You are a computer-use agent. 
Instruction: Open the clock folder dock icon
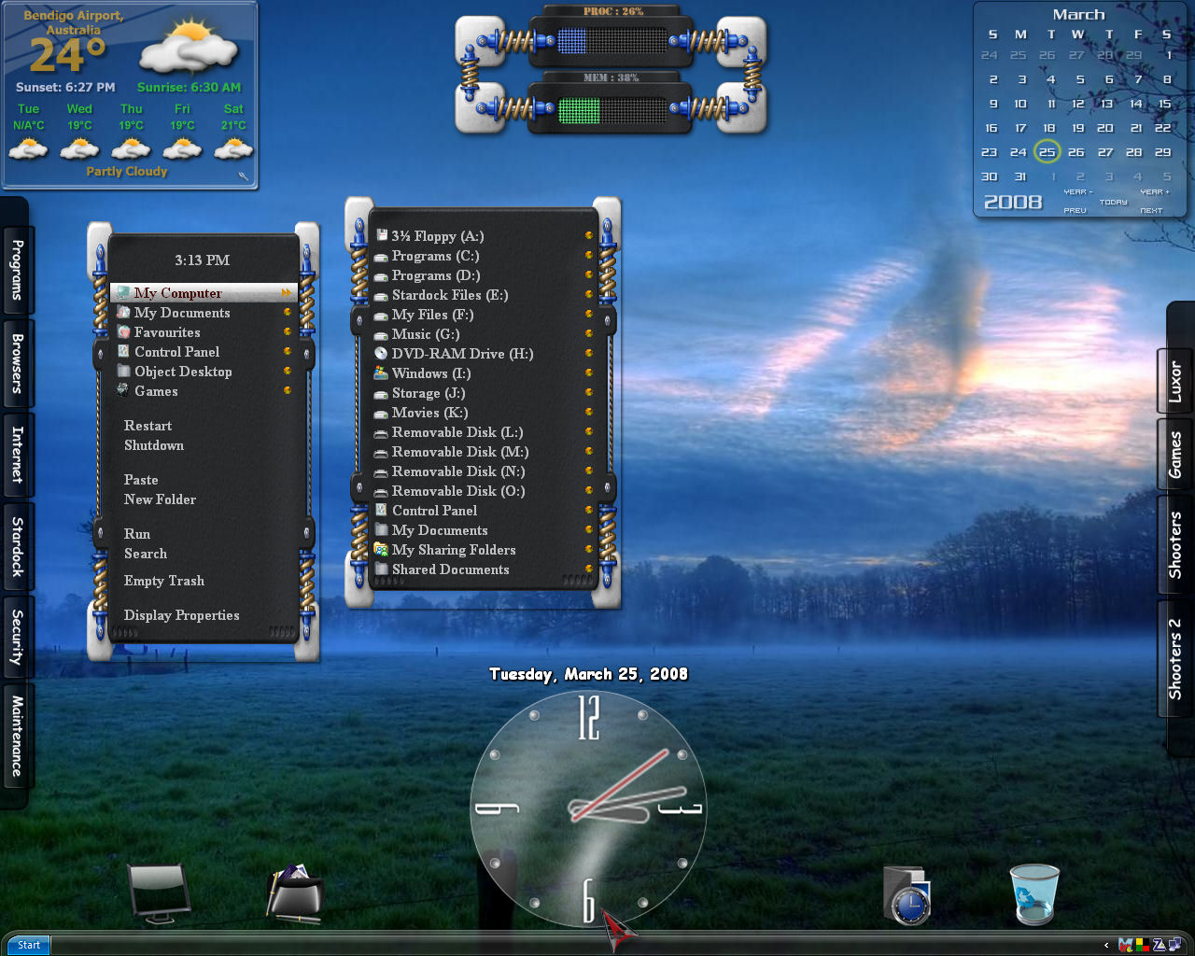tap(907, 895)
